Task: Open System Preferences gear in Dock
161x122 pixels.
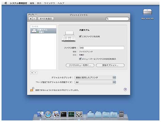Action: click(79, 114)
